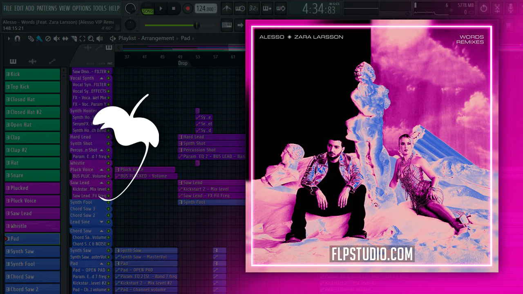This screenshot has width=523, height=294.
Task: Show audio clips in the picker panel
Action: pos(32,62)
